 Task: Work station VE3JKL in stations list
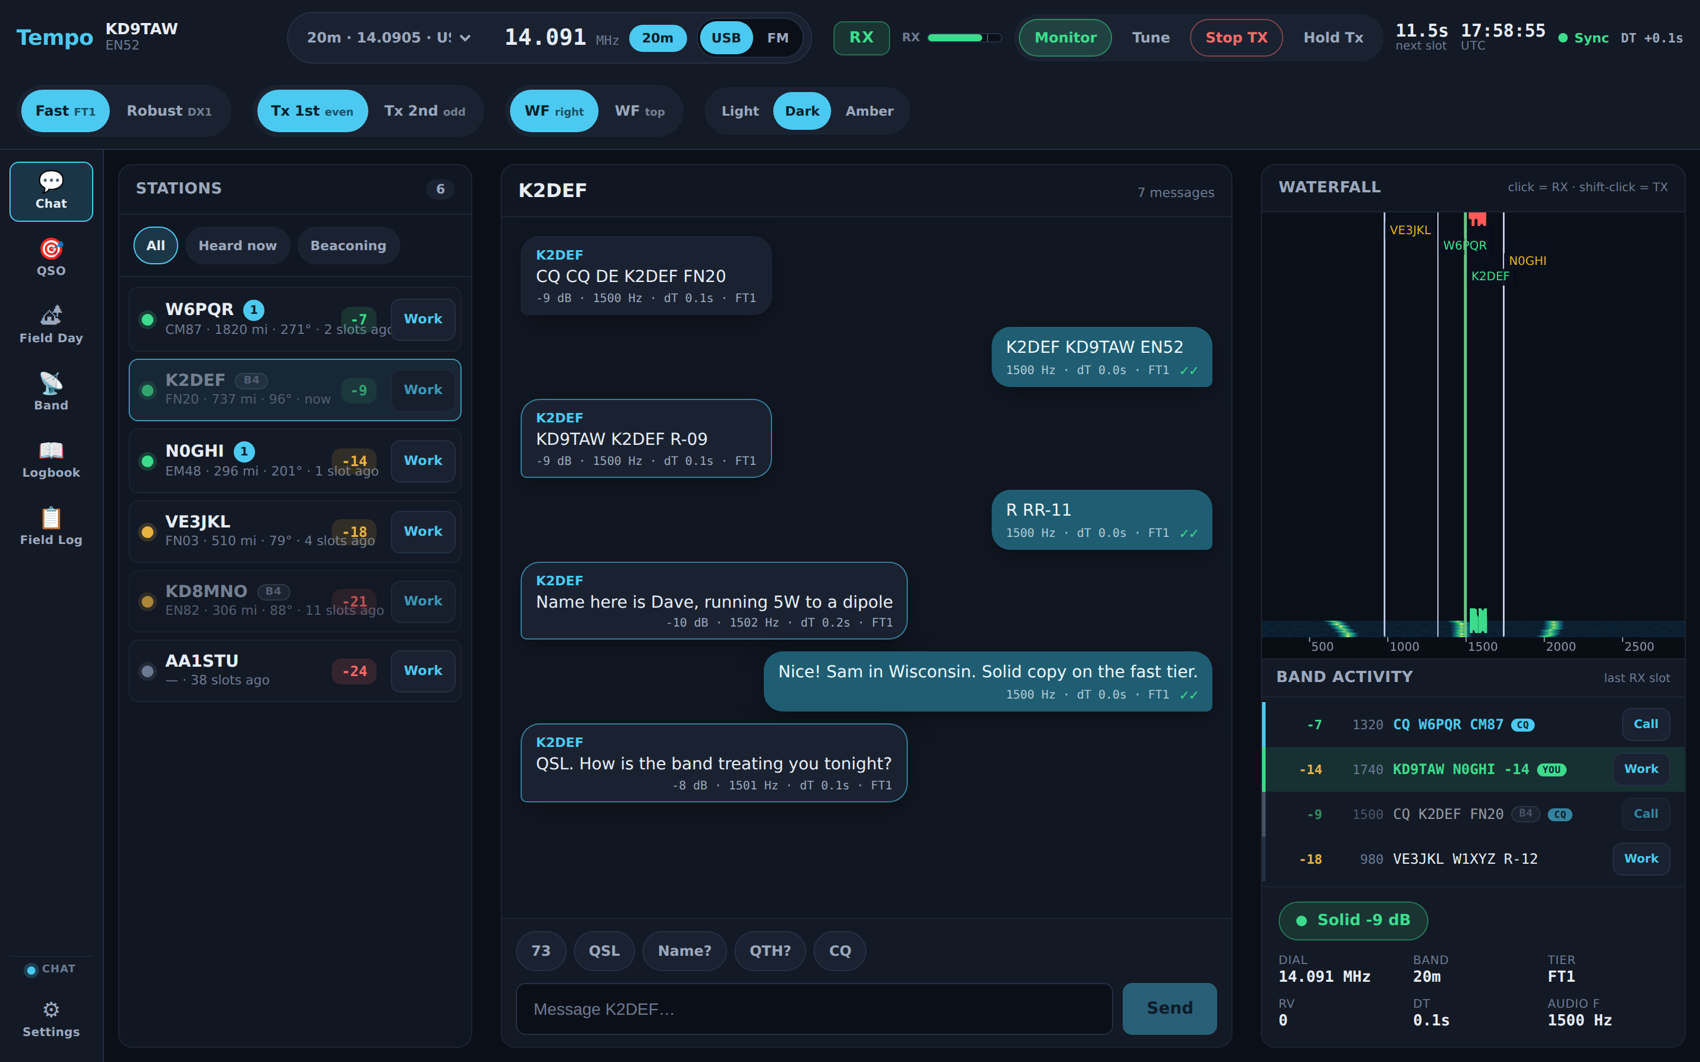click(423, 532)
